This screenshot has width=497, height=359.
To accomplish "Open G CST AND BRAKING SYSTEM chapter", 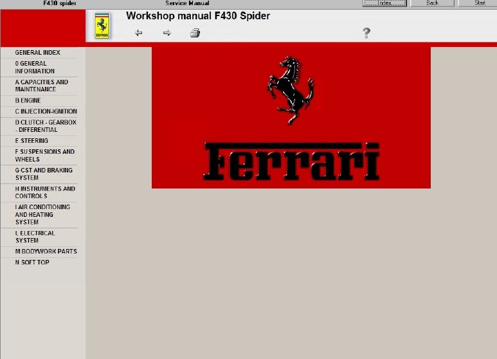I will pos(44,174).
